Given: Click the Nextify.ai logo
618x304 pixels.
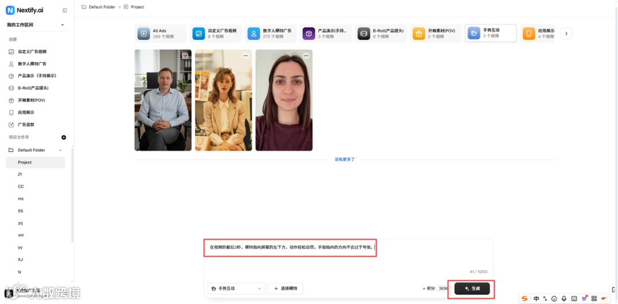Looking at the screenshot, I should (x=25, y=10).
